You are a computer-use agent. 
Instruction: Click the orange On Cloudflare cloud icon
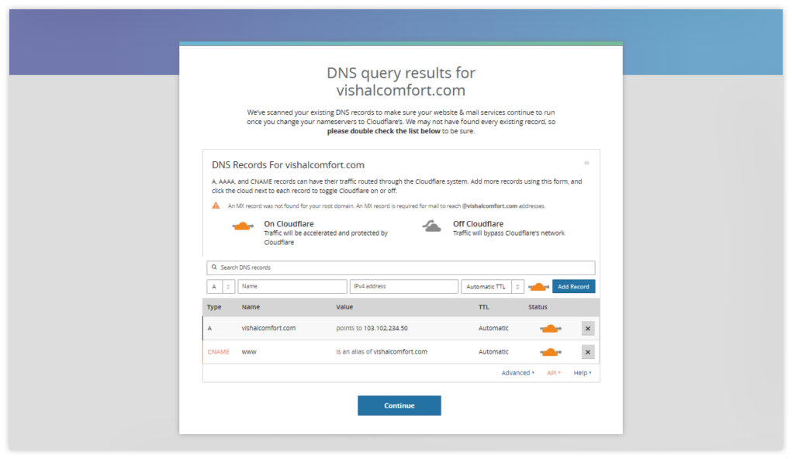click(243, 226)
